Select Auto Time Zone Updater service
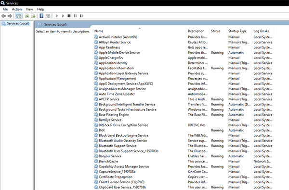The height and width of the screenshot is (190, 289). [x=117, y=94]
